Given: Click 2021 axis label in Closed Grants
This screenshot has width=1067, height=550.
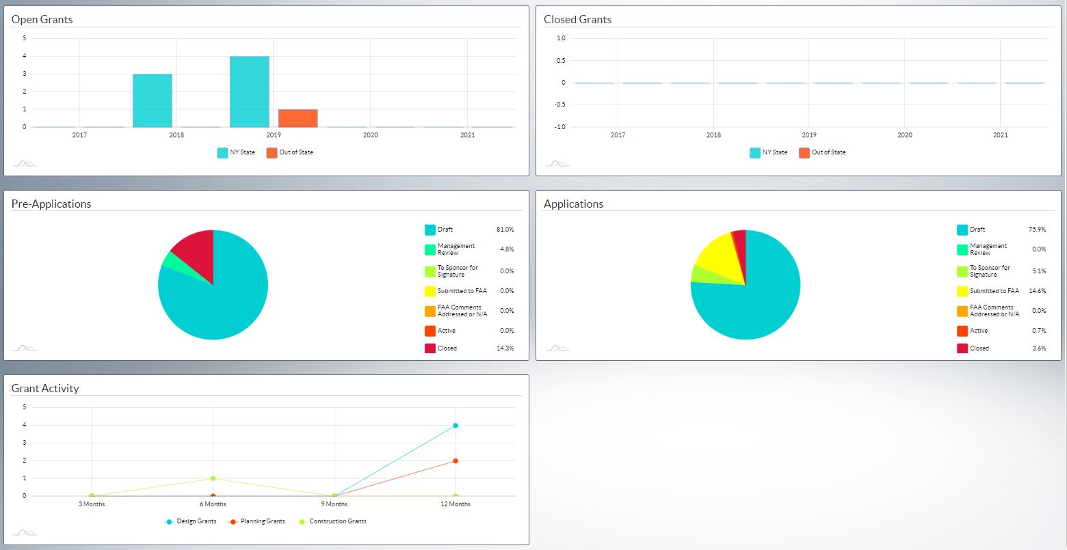Looking at the screenshot, I should [x=1001, y=135].
